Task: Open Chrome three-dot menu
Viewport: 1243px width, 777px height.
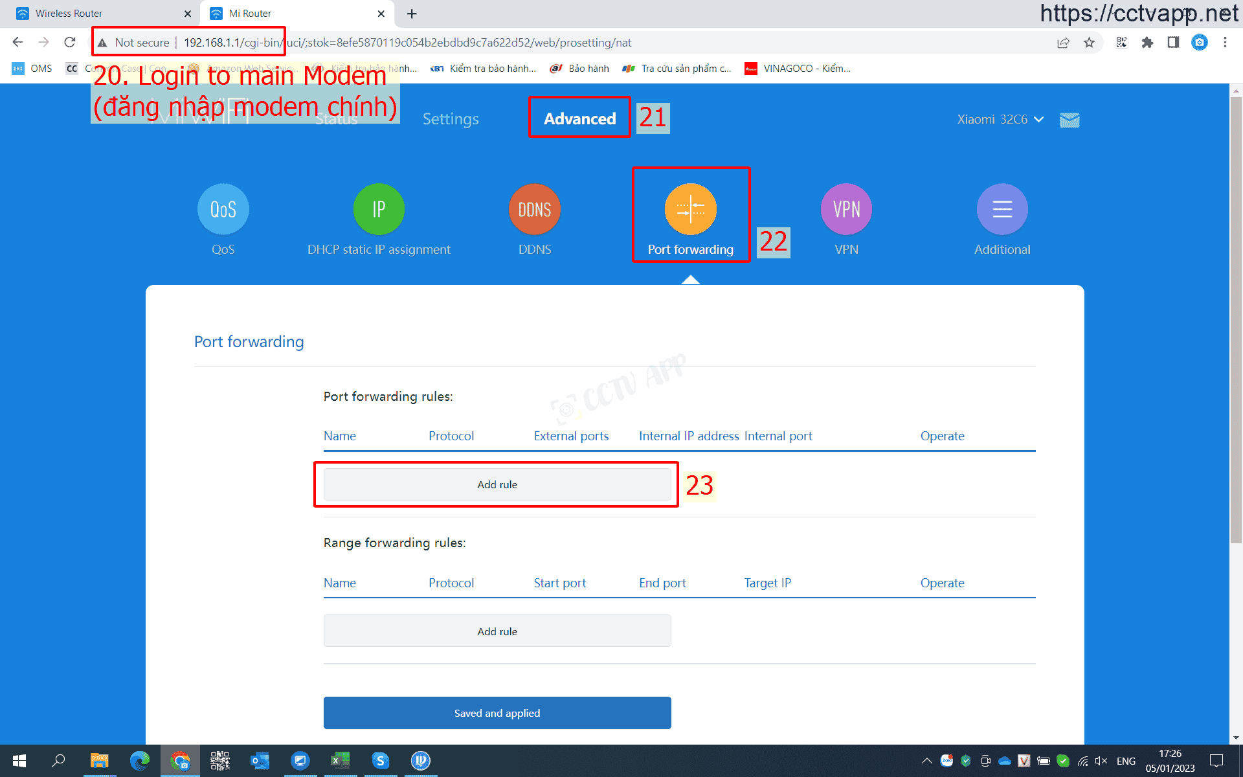Action: tap(1225, 43)
